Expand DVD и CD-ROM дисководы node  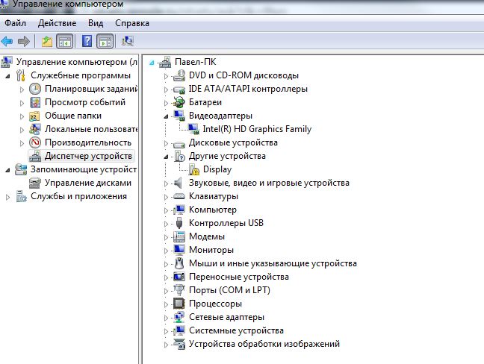click(x=166, y=76)
